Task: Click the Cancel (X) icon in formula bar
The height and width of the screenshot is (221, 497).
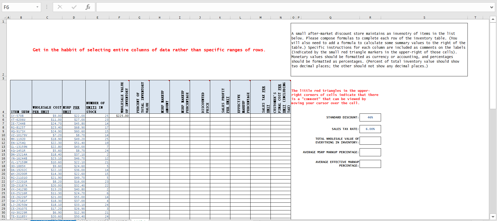Action: point(60,7)
